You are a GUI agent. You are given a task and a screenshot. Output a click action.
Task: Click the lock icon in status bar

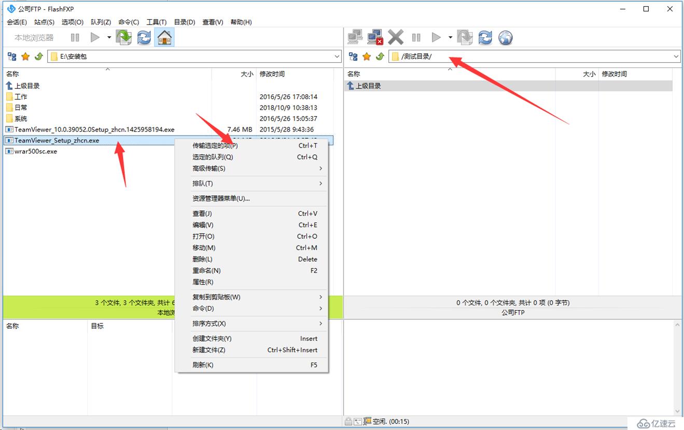348,422
